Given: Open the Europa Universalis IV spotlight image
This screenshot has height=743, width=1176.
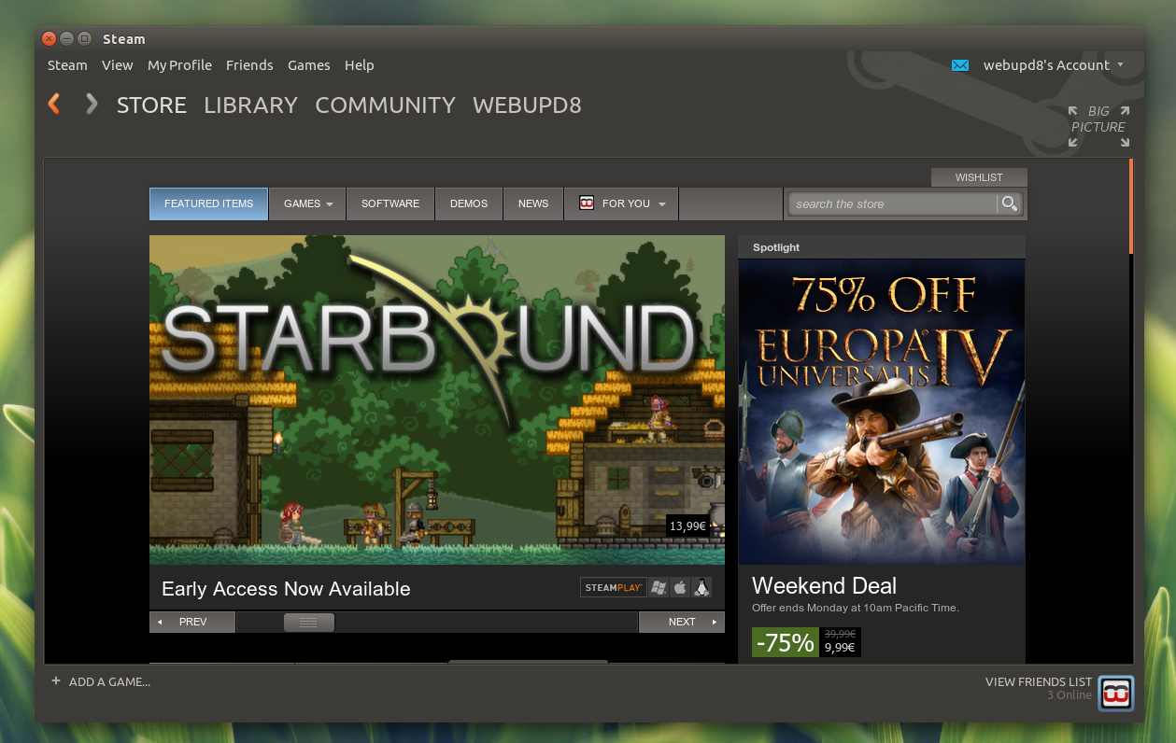Looking at the screenshot, I should [882, 412].
